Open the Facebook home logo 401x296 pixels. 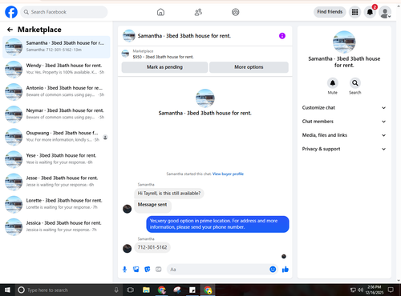pyautogui.click(x=11, y=12)
